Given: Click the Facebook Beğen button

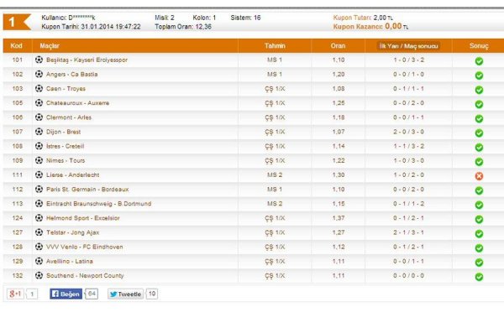Looking at the screenshot, I should point(66,294).
